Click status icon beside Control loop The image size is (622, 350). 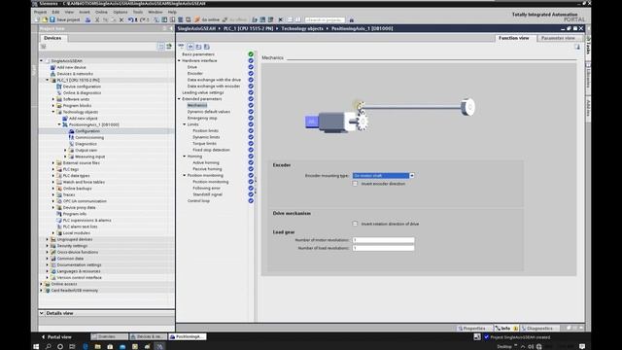251,201
